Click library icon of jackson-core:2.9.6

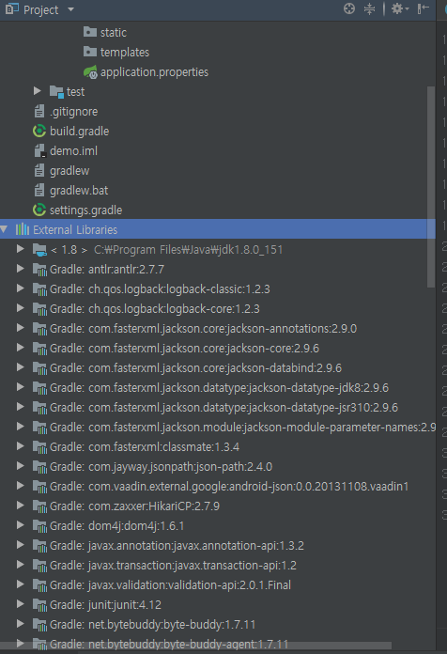(39, 349)
